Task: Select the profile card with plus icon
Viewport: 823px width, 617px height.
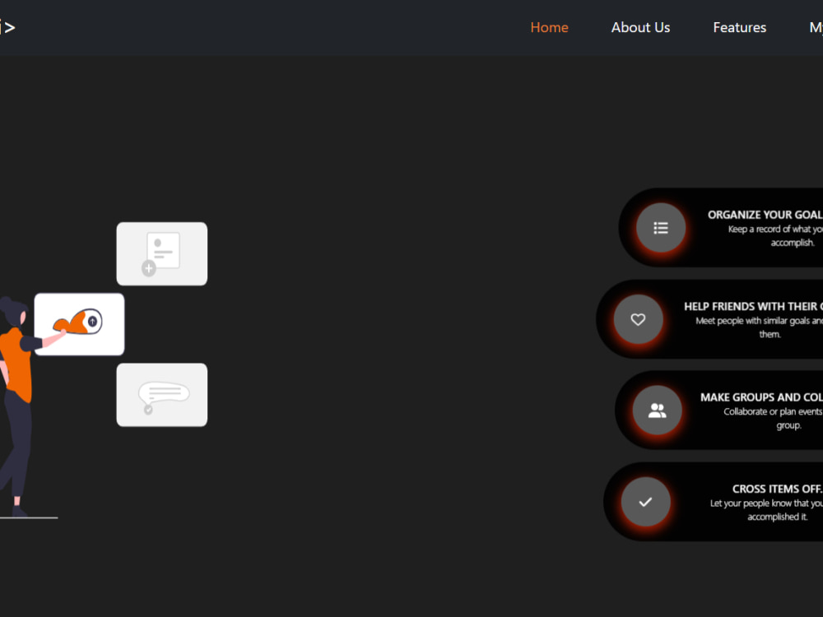Action: [161, 254]
